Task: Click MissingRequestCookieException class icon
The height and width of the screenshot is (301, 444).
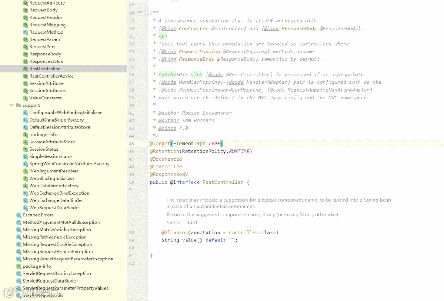Action: click(x=19, y=245)
